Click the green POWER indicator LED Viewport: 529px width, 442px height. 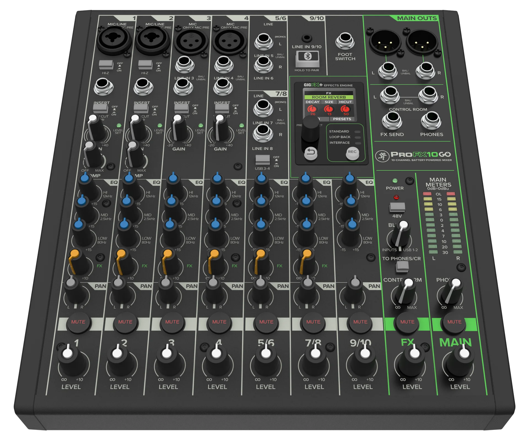(395, 181)
